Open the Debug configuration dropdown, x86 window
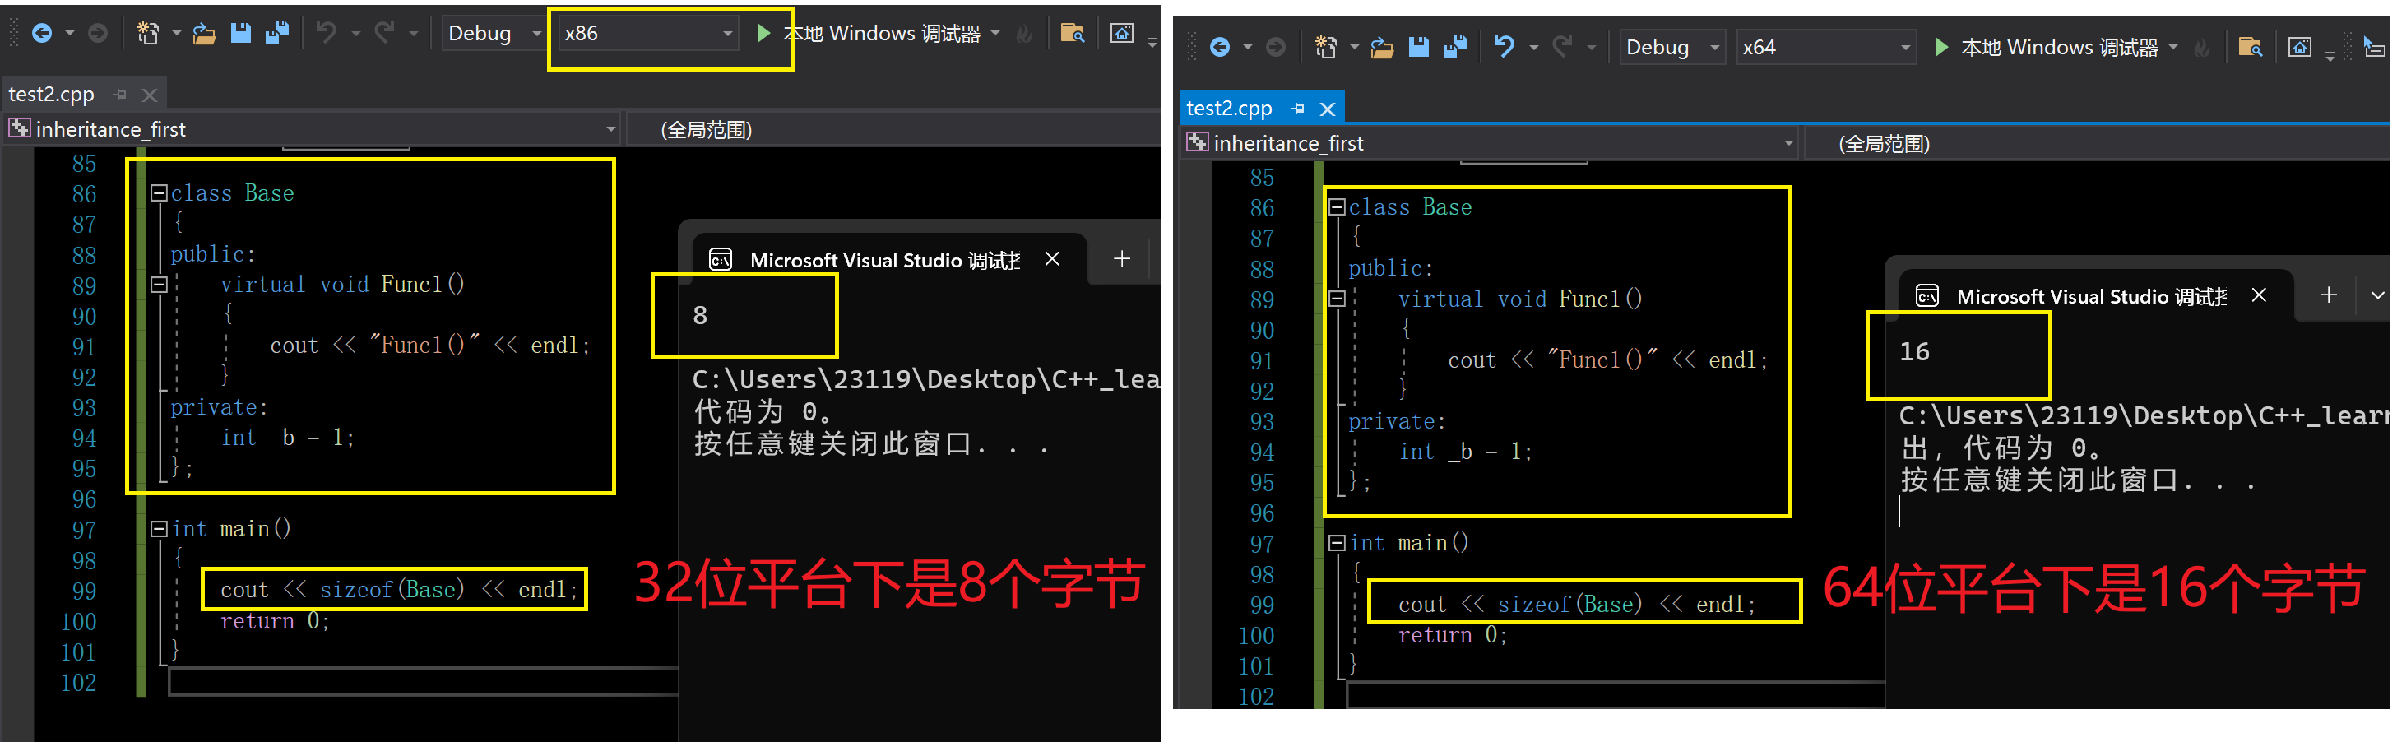Viewport: 2397px width, 756px height. point(494,34)
